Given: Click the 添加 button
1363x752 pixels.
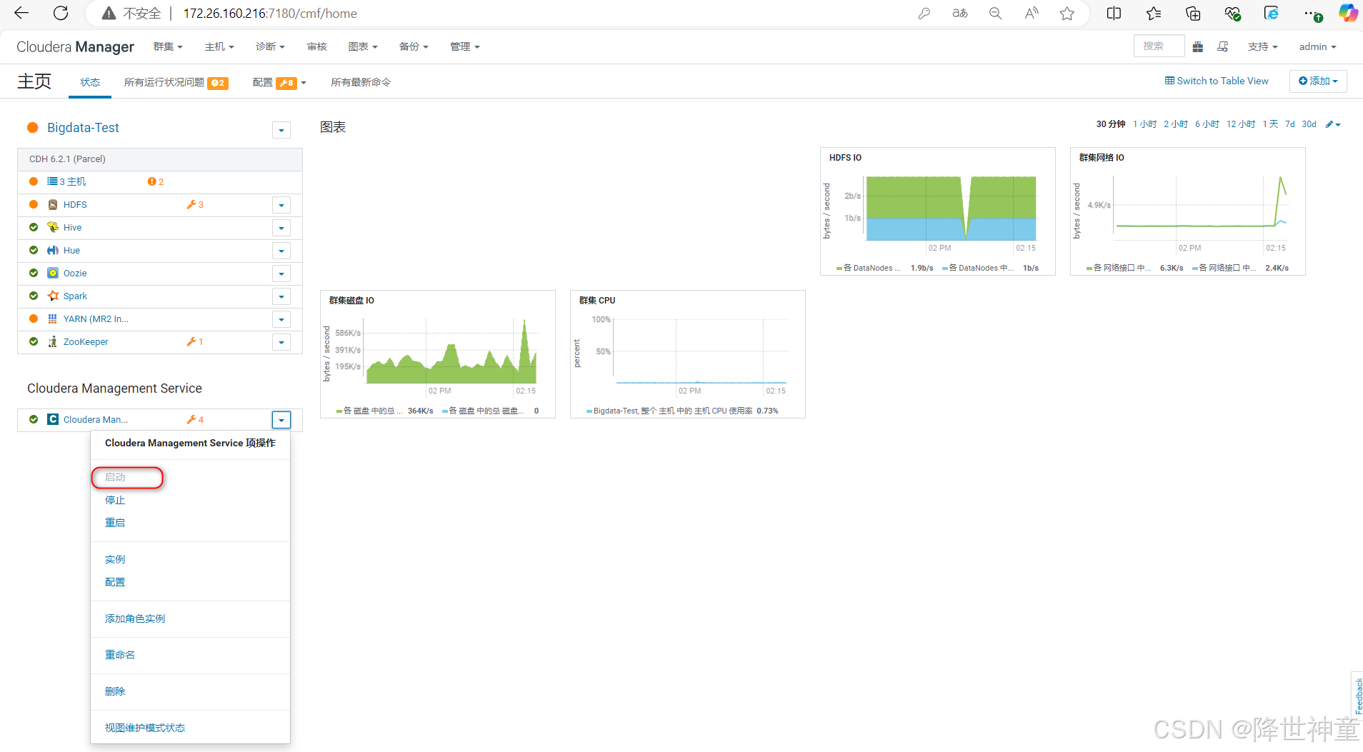Looking at the screenshot, I should pos(1318,81).
